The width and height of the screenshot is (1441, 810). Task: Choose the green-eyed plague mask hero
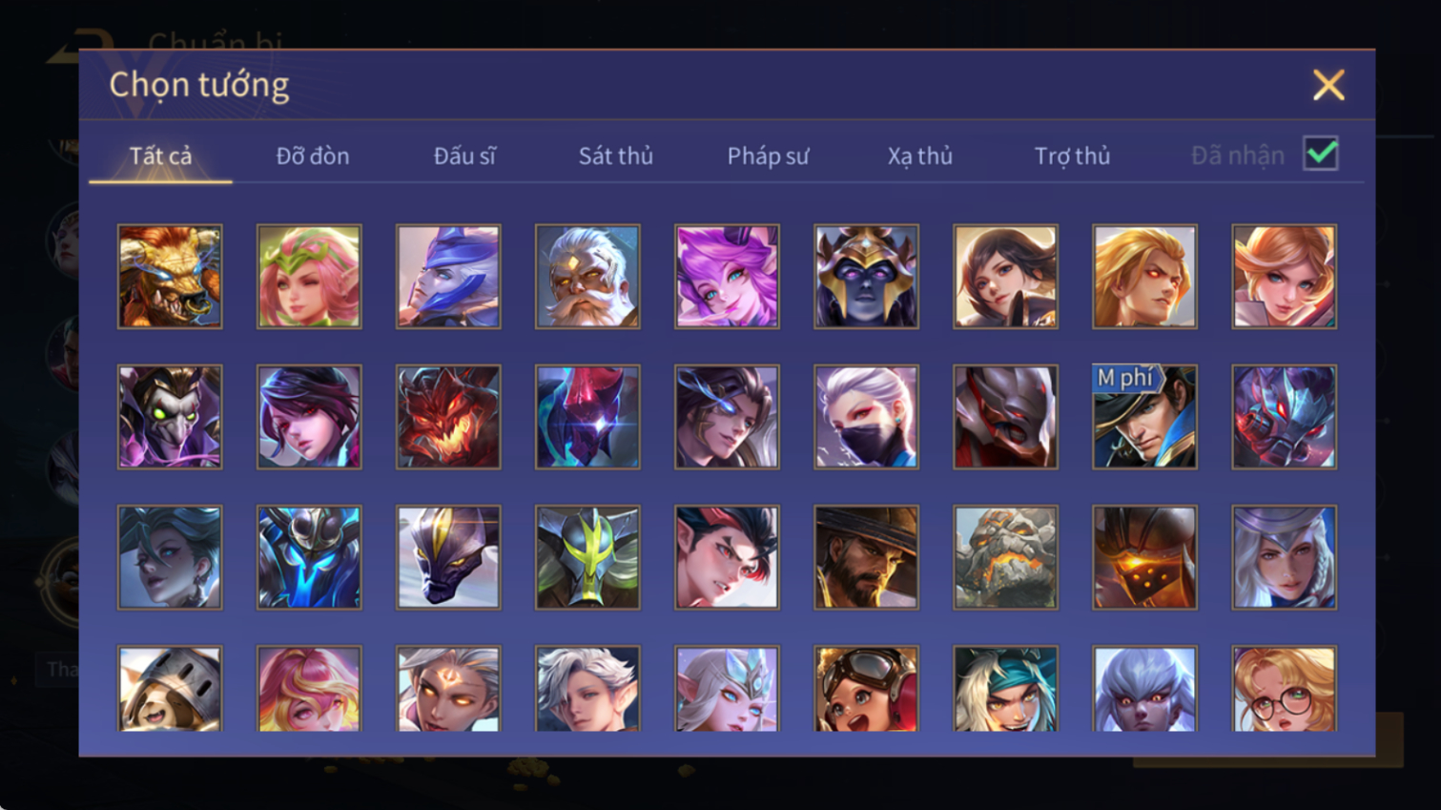pyautogui.click(x=170, y=417)
